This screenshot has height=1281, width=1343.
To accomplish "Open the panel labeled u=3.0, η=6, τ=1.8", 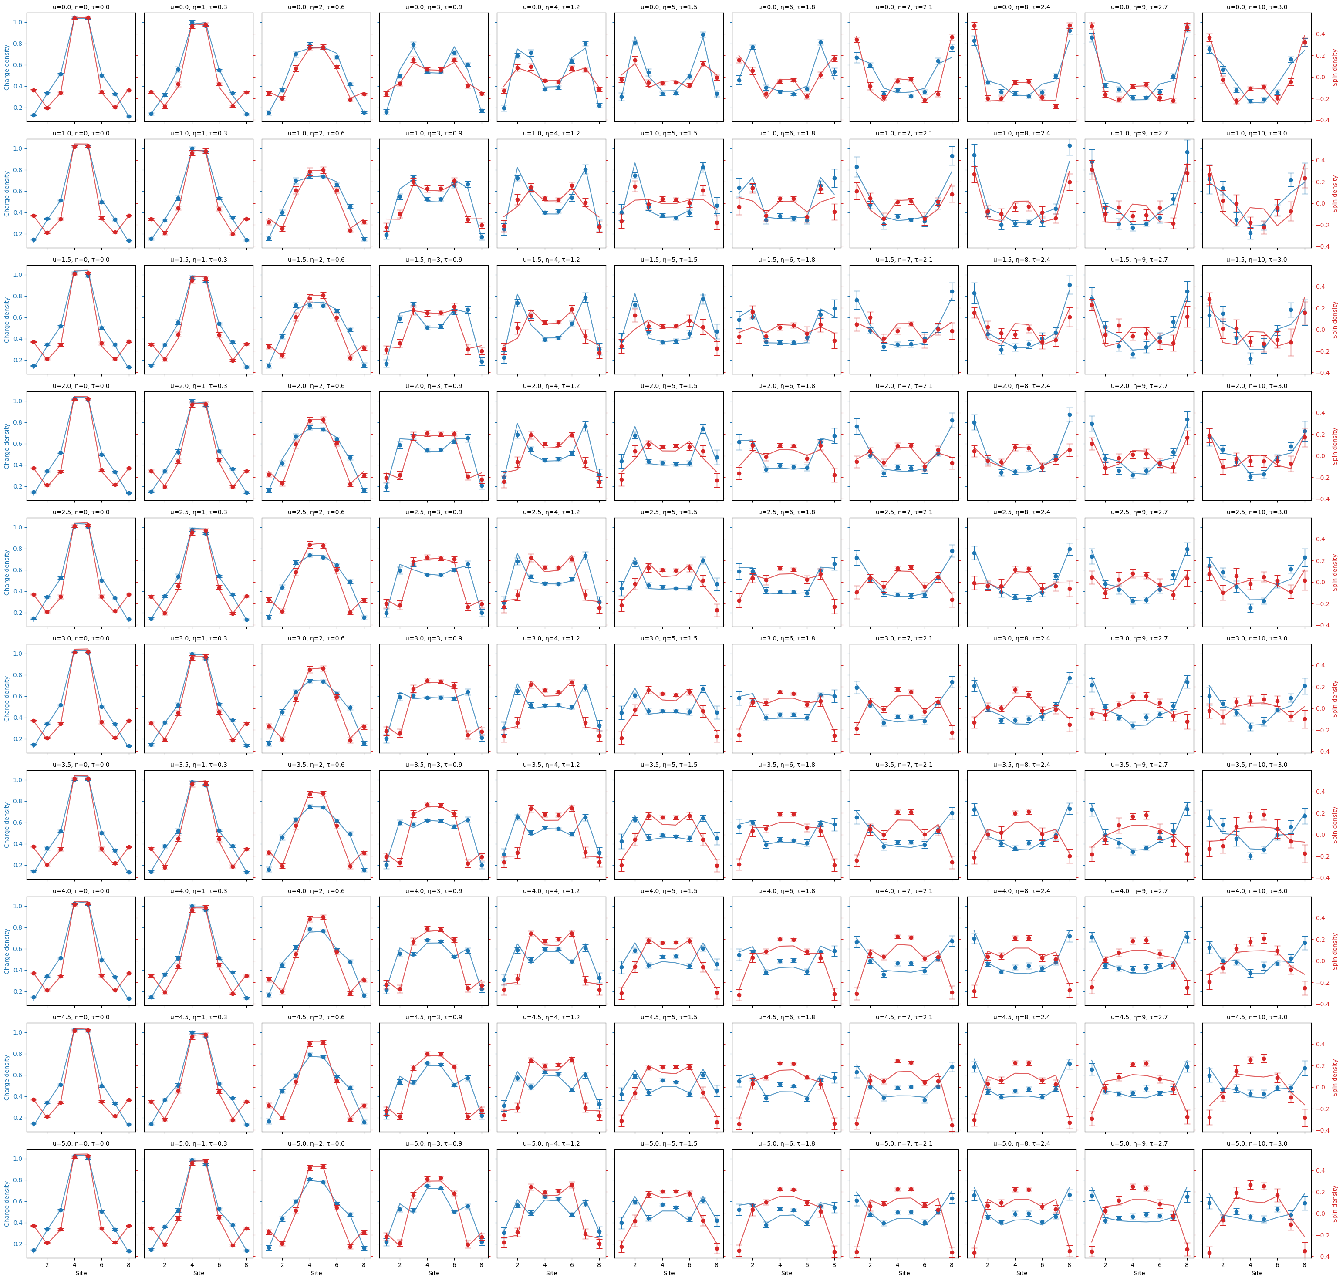I will pyautogui.click(x=786, y=698).
